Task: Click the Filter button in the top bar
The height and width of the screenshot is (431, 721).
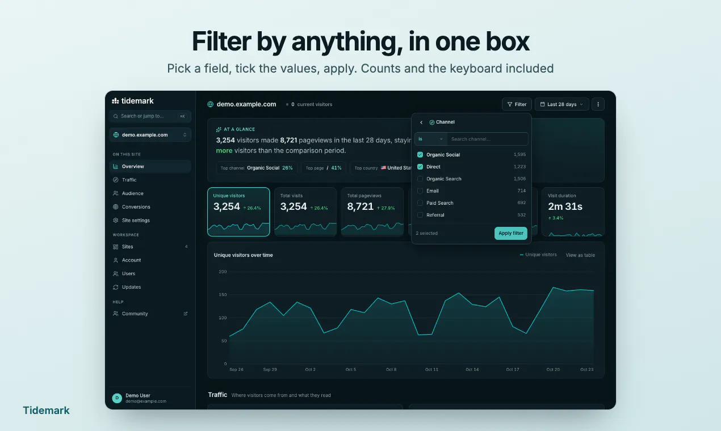Action: pyautogui.click(x=517, y=104)
